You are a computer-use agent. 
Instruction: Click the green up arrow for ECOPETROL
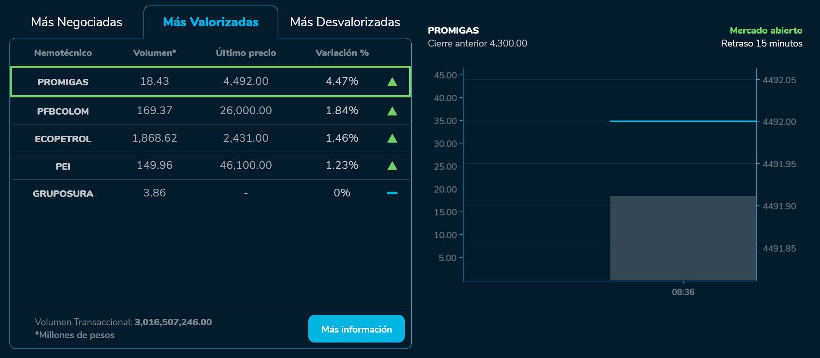(392, 138)
